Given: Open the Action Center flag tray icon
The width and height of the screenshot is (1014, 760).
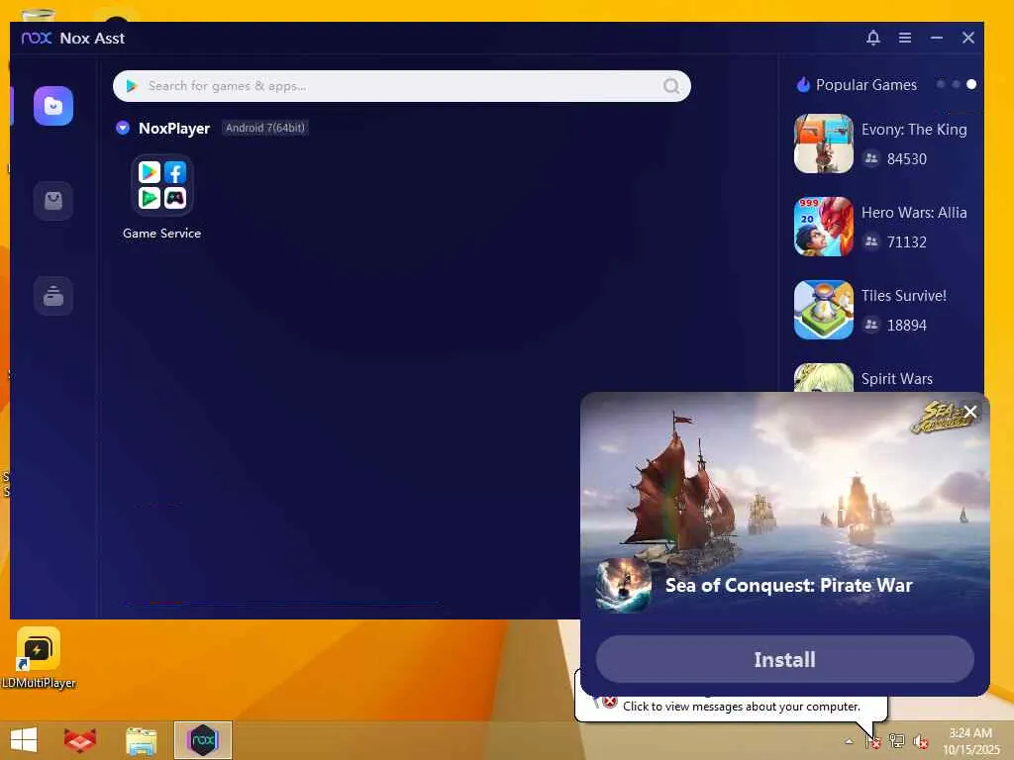Looking at the screenshot, I should point(873,740).
